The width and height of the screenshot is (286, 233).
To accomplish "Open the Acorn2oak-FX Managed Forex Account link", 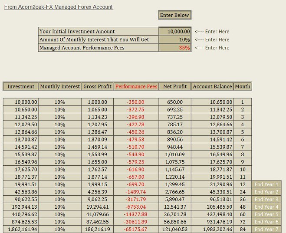I will coord(59,7).
